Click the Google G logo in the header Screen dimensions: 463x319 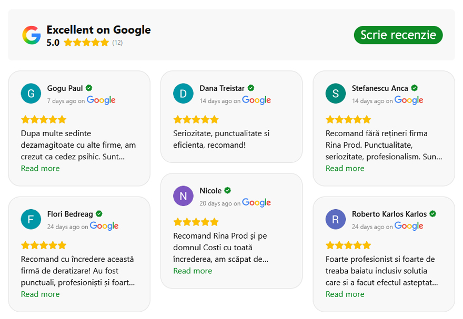(x=31, y=35)
